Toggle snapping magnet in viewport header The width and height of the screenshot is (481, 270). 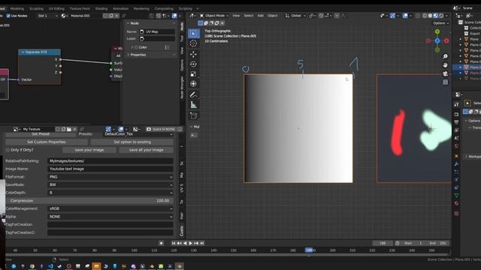click(321, 16)
